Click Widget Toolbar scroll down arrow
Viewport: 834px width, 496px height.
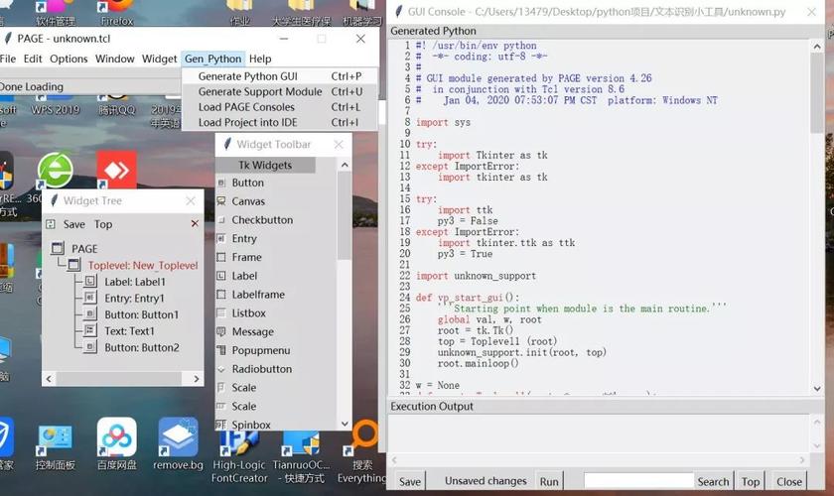coord(345,424)
